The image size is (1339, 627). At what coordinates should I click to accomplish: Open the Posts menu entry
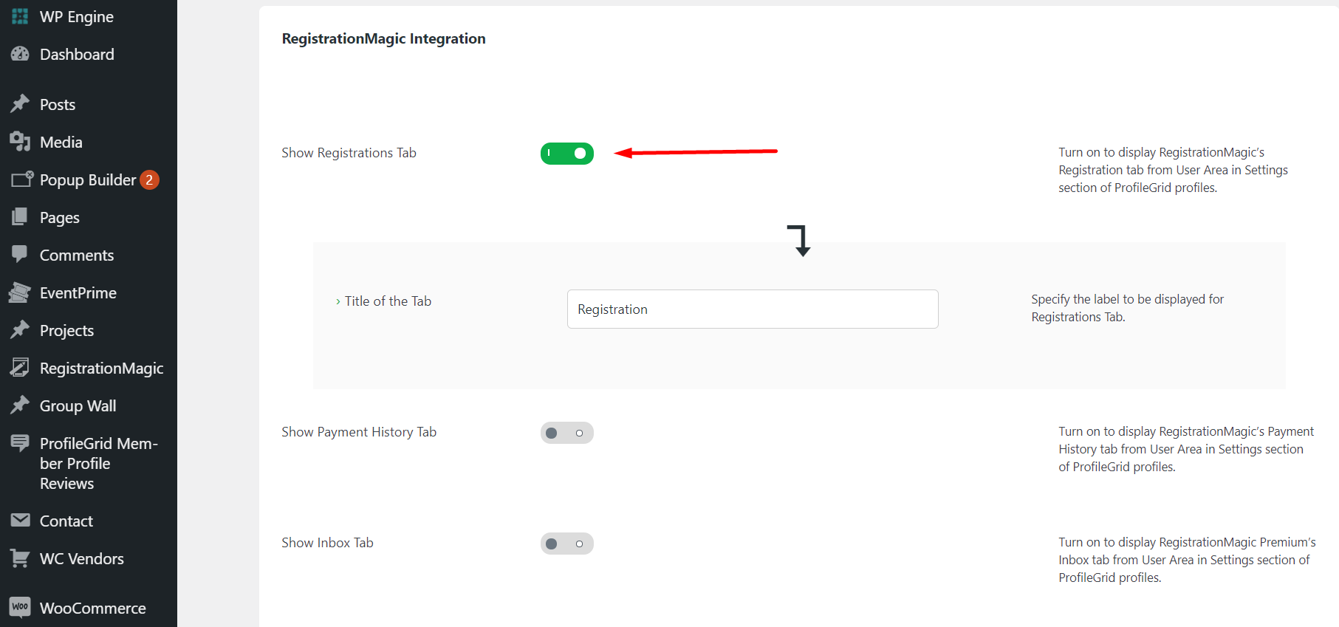[57, 104]
